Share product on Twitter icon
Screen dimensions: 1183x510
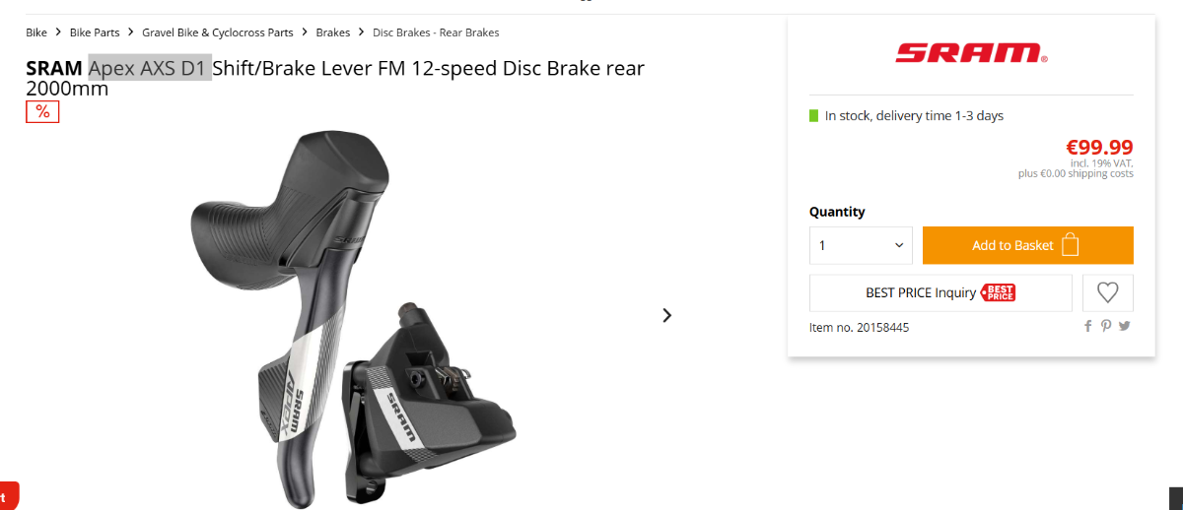click(1124, 326)
